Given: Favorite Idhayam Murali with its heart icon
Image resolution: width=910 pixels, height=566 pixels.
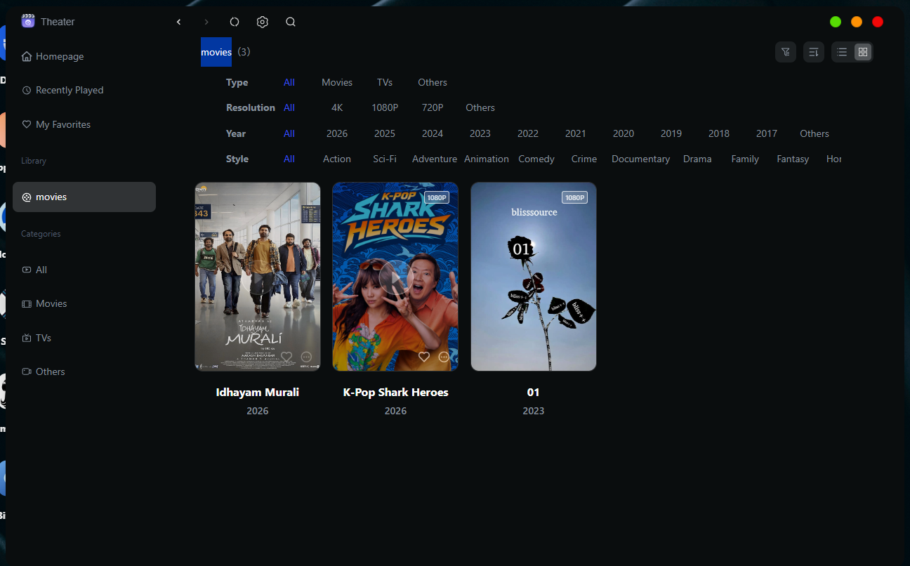Looking at the screenshot, I should pos(286,357).
